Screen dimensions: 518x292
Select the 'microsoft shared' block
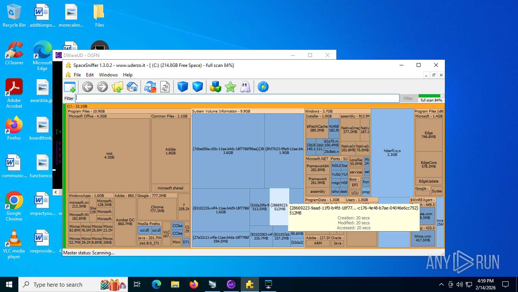pyautogui.click(x=170, y=188)
